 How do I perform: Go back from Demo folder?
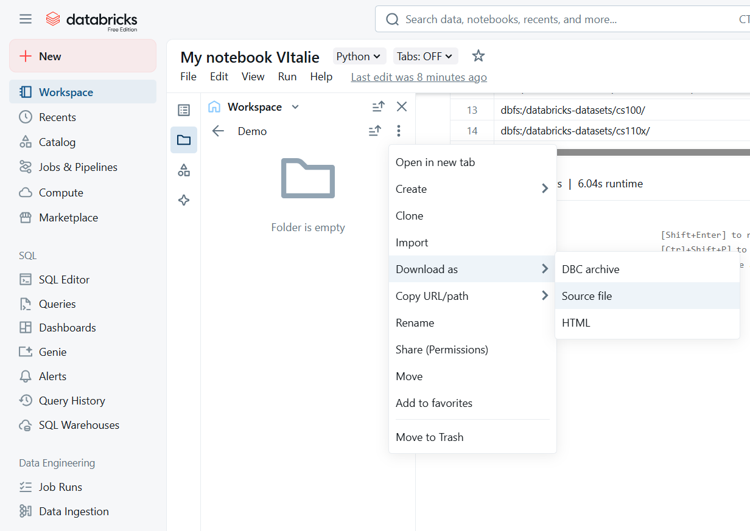tap(218, 131)
